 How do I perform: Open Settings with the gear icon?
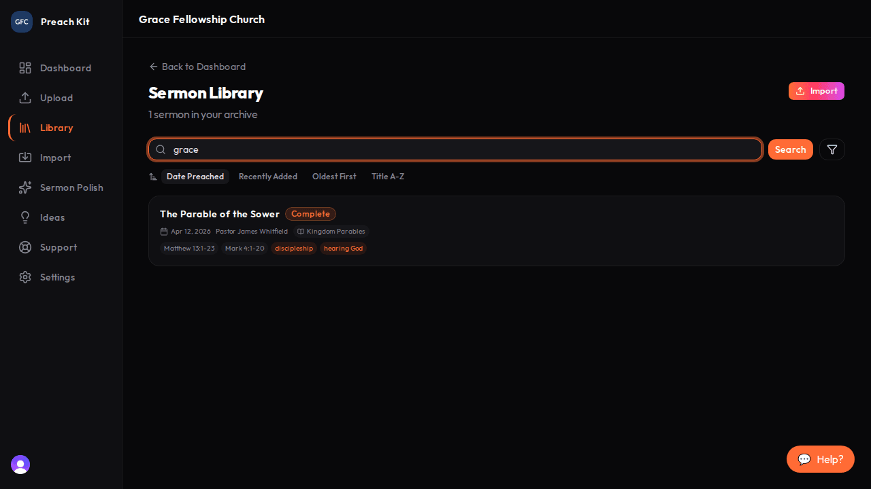(25, 277)
